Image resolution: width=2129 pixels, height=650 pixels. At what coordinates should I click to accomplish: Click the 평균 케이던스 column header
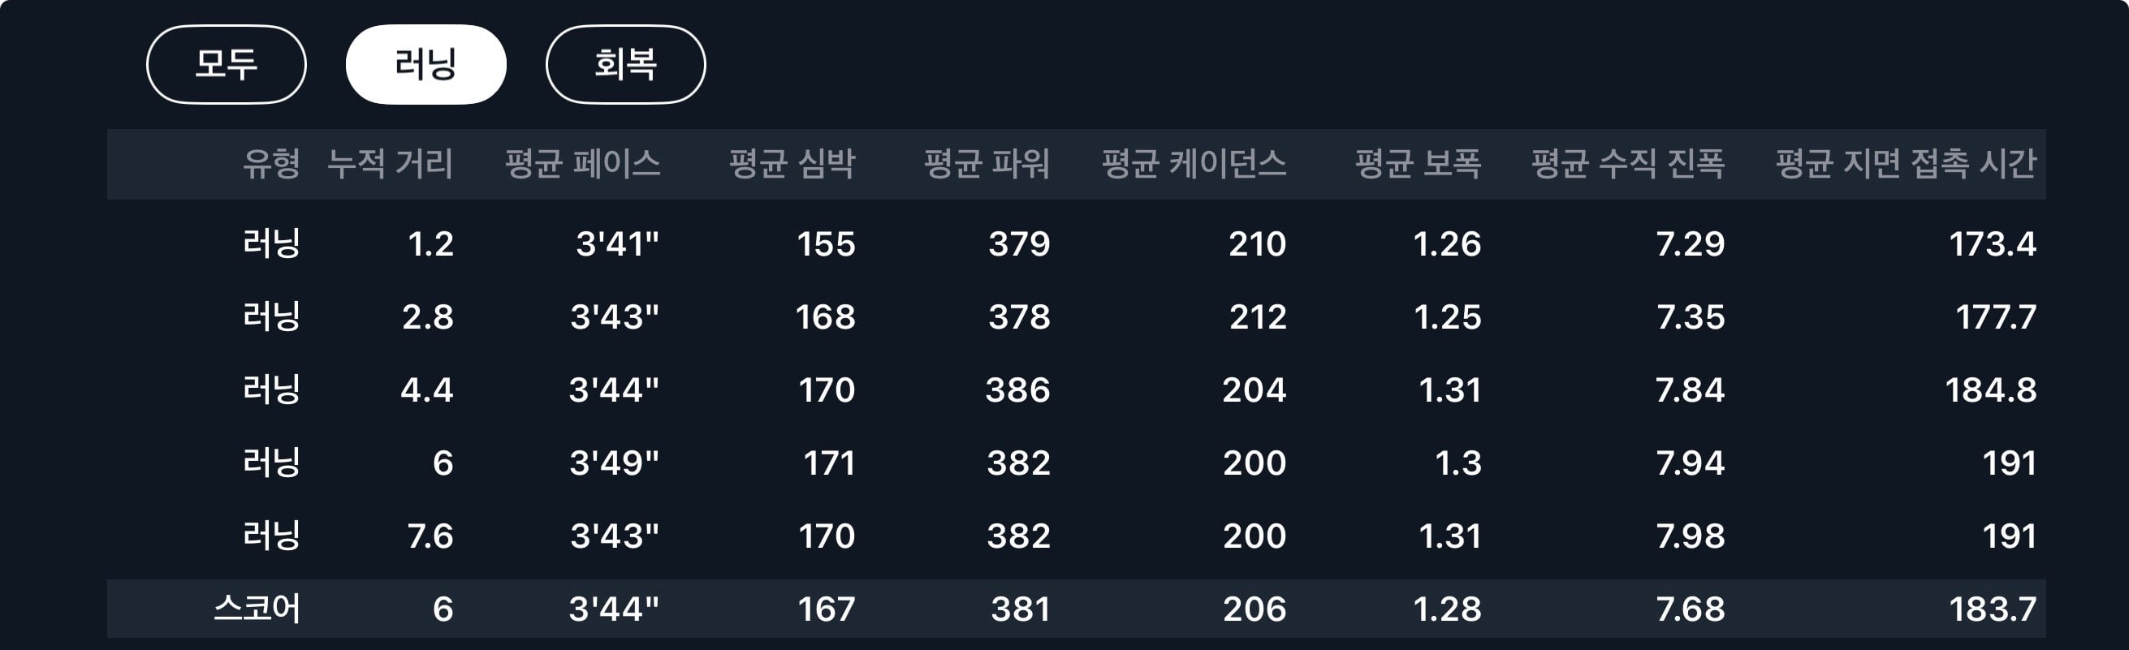(x=1194, y=164)
